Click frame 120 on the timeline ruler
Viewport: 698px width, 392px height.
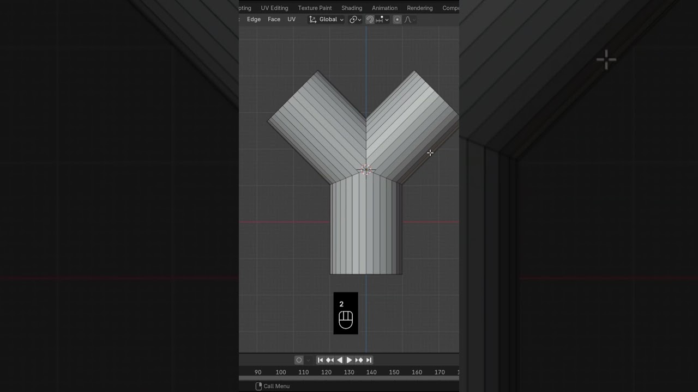coord(326,372)
